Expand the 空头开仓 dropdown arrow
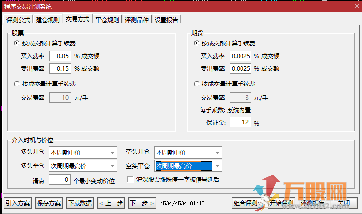This screenshot has height=214, width=362. click(217, 153)
